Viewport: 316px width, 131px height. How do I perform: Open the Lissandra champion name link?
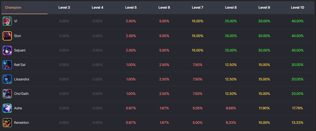(x=22, y=79)
